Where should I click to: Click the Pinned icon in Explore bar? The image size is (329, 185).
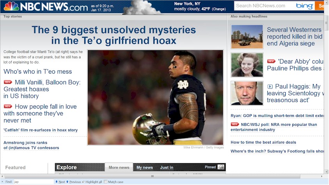221,167
